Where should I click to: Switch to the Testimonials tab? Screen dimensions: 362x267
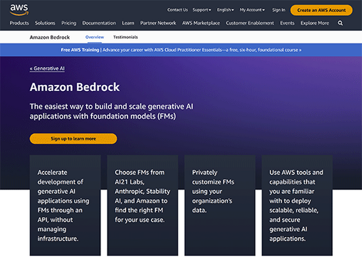[125, 37]
